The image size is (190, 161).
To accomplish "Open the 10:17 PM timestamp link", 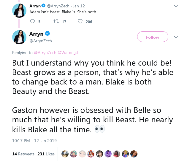I will coord(34,141).
